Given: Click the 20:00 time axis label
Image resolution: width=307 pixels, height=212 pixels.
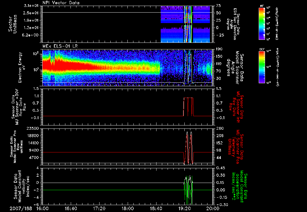Looking at the screenshot, I should (213, 208).
